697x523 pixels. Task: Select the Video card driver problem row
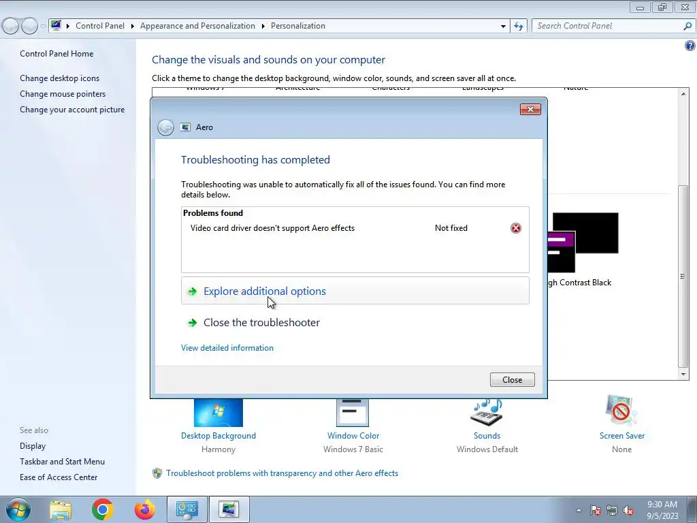click(355, 228)
